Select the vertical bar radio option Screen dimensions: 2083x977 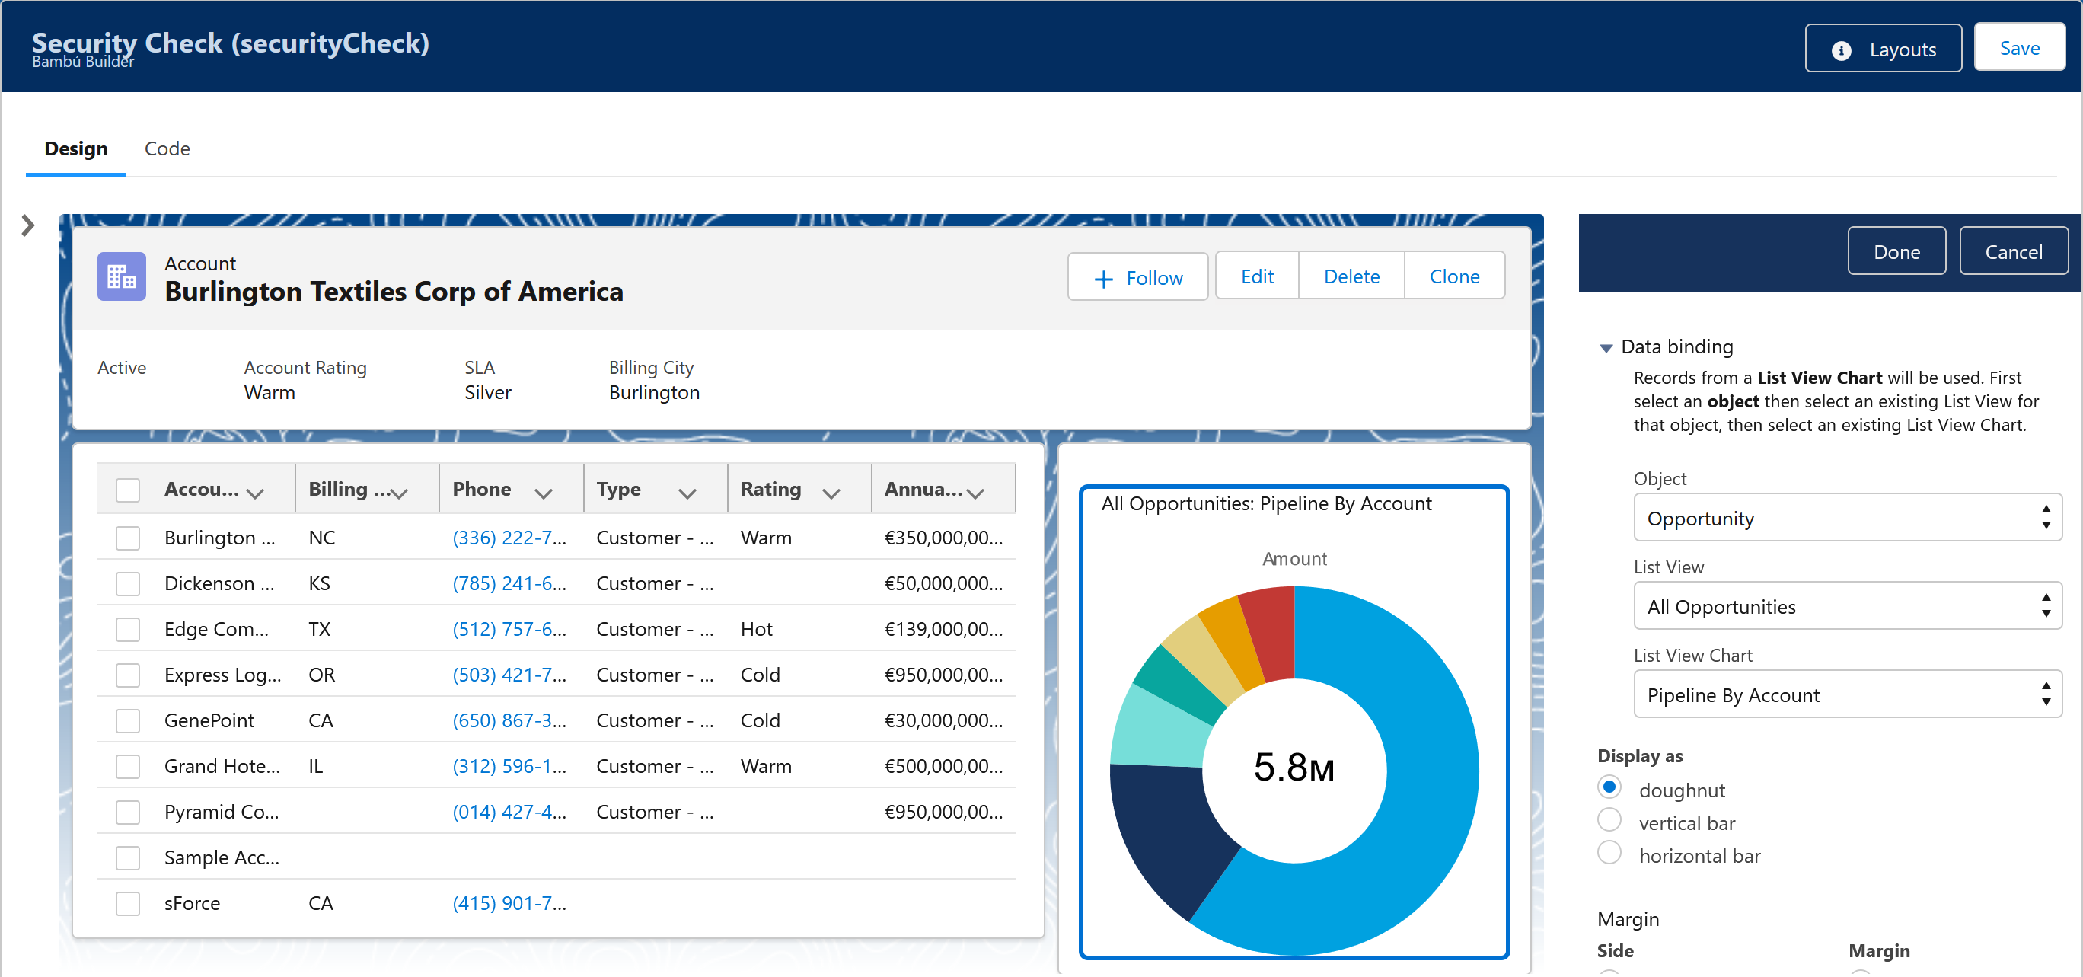[1609, 821]
